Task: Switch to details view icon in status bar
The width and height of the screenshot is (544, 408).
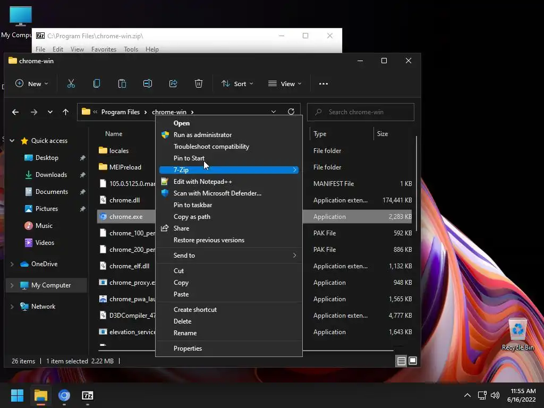Action: [401, 361]
